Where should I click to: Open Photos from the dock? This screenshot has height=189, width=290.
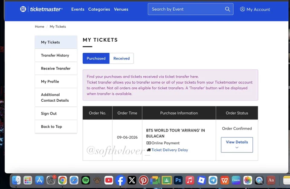coord(248,180)
